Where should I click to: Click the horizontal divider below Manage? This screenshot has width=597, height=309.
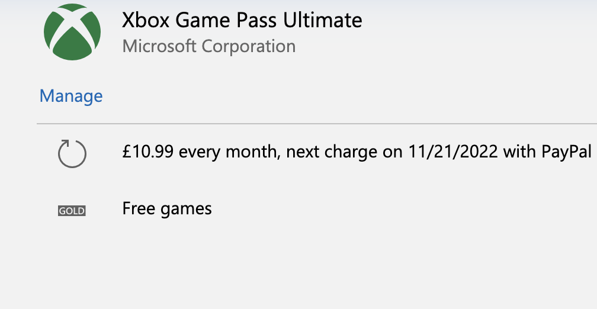(316, 124)
